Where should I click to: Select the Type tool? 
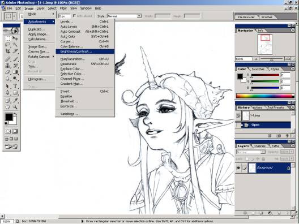(15, 87)
